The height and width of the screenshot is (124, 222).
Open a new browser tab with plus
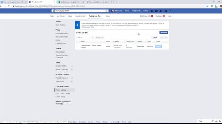116,2
